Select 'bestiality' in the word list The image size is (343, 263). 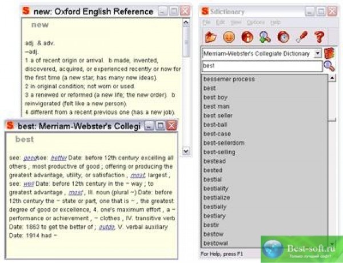[x=264, y=189]
